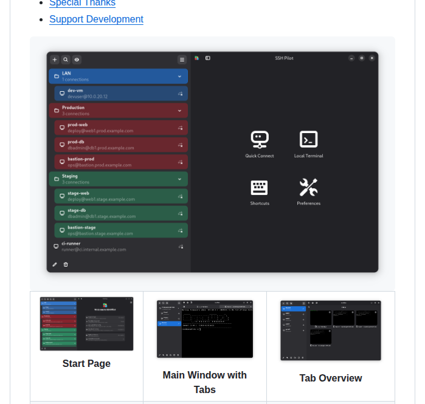Click the add connection plus icon
The image size is (425, 404).
tap(55, 60)
